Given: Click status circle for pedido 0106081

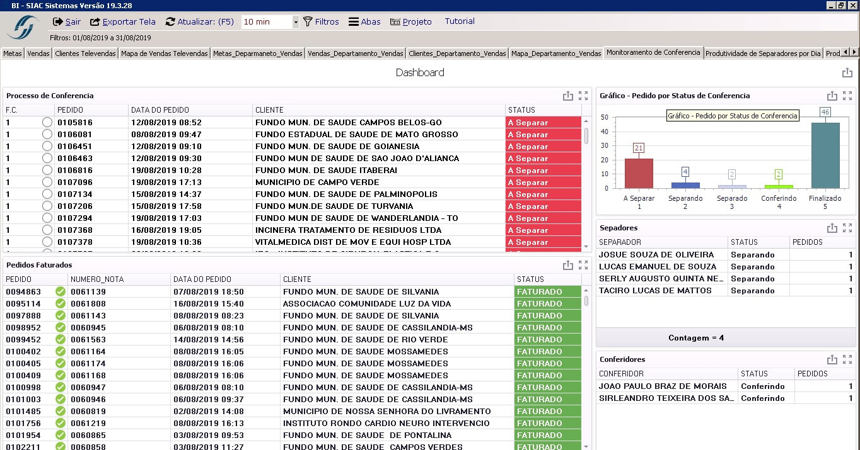Looking at the screenshot, I should (x=47, y=135).
